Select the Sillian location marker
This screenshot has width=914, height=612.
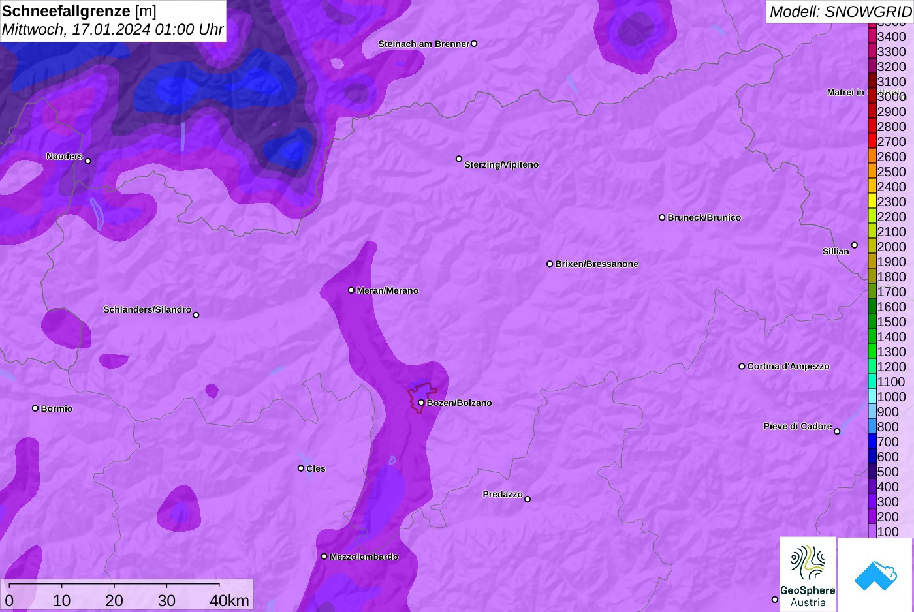pos(854,245)
